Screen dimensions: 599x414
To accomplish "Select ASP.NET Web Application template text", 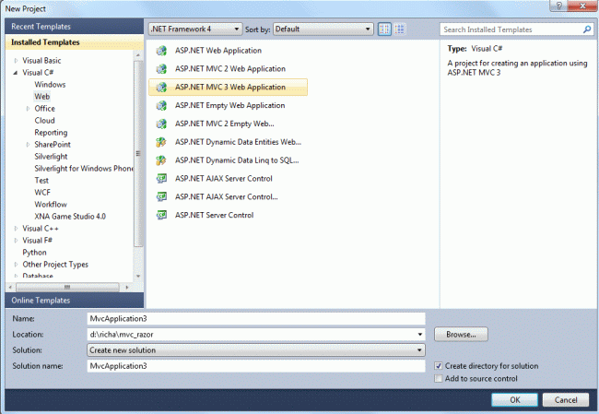I will pos(218,51).
